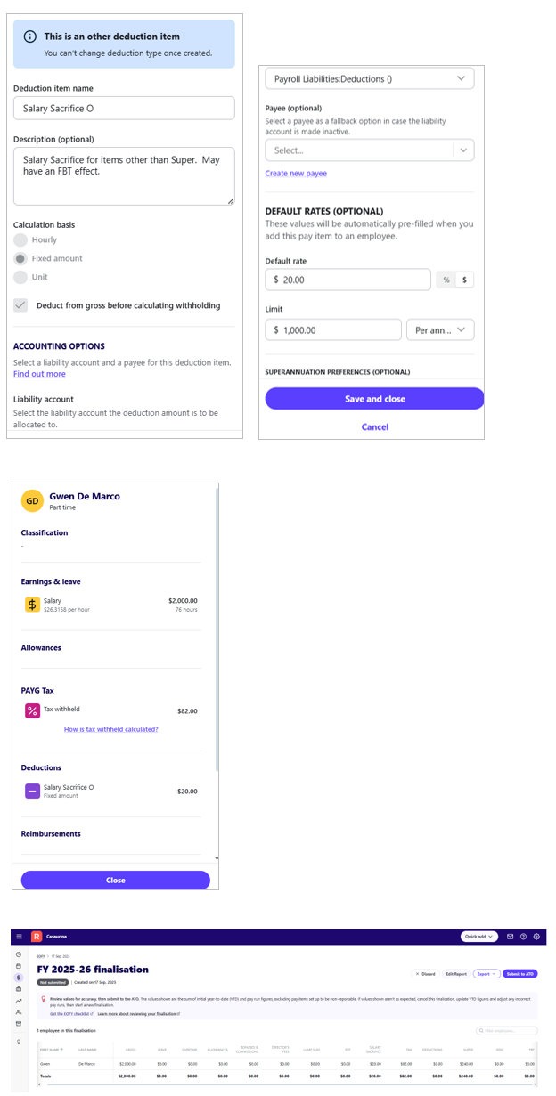
Task: Open the Payroll Liabilities:Deductions account dropdown
Action: (x=370, y=78)
